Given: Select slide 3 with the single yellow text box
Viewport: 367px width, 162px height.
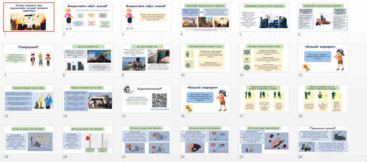Looking at the screenshot, I should [x=146, y=17].
